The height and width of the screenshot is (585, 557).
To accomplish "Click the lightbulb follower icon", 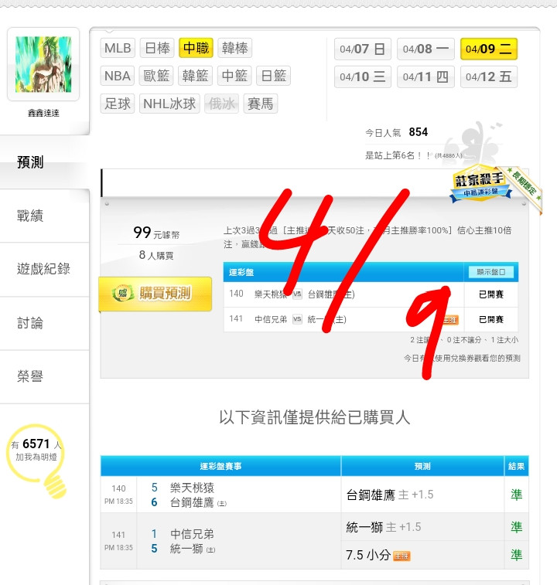I will (37, 461).
